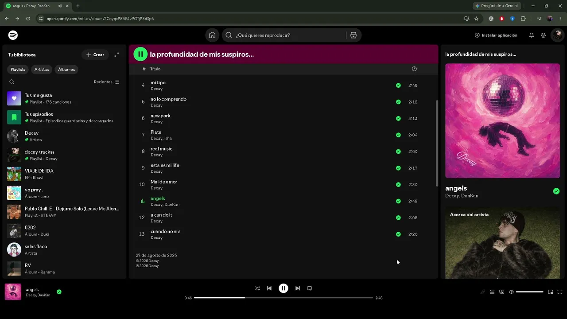Screen dimensions: 567x319
Task: Toggle the saved checkmark for 'new york'
Action: [398, 119]
